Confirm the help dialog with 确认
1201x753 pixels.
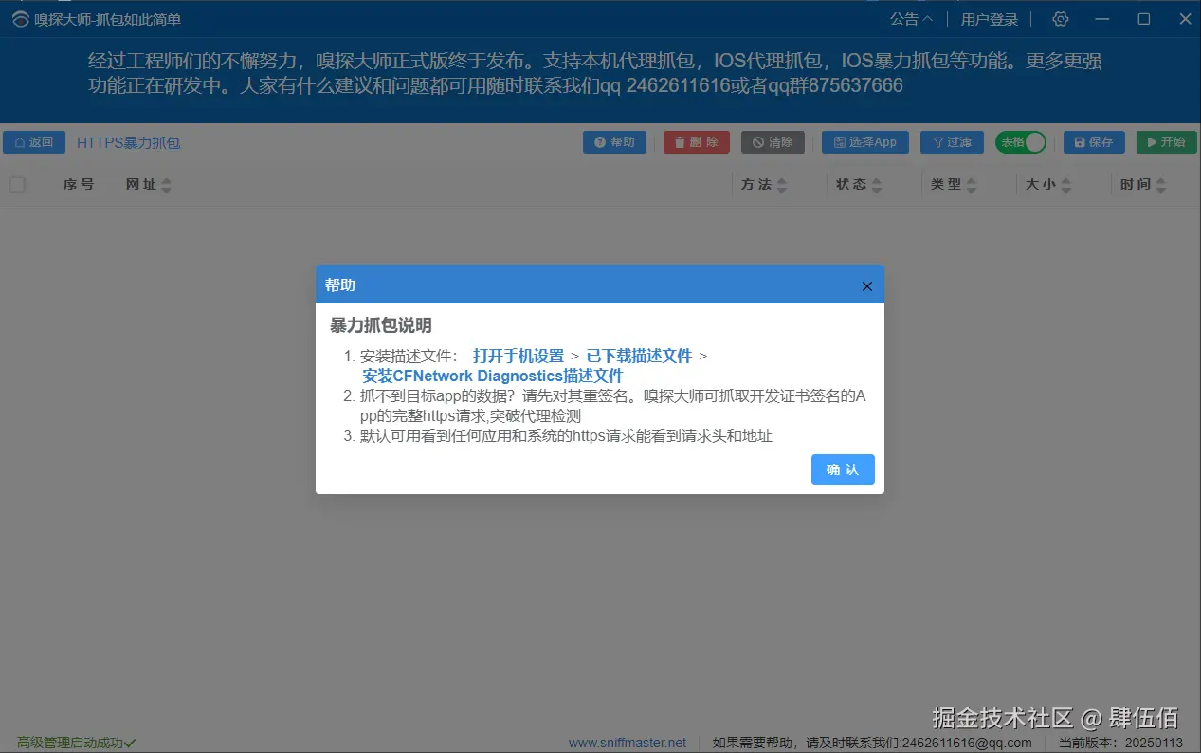[842, 468]
